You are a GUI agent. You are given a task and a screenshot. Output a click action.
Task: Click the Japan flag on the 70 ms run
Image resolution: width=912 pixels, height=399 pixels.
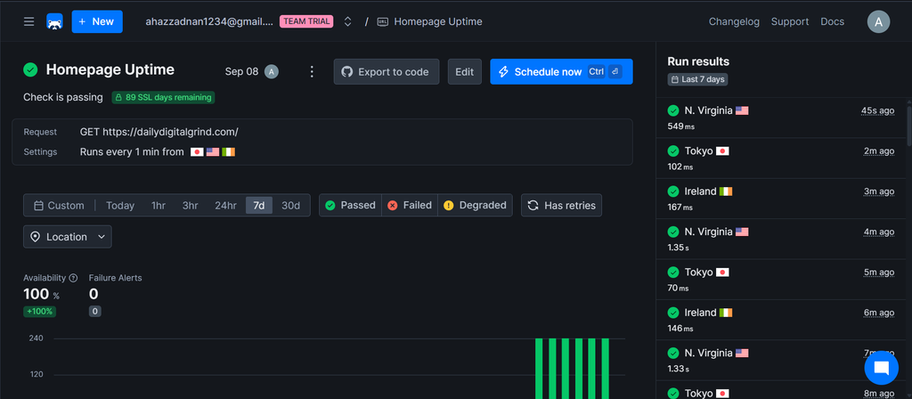click(x=722, y=273)
